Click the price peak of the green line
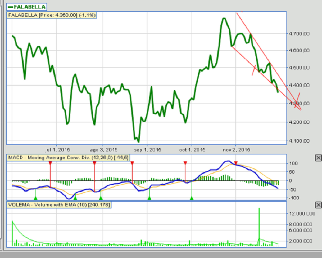 [x=224, y=18]
